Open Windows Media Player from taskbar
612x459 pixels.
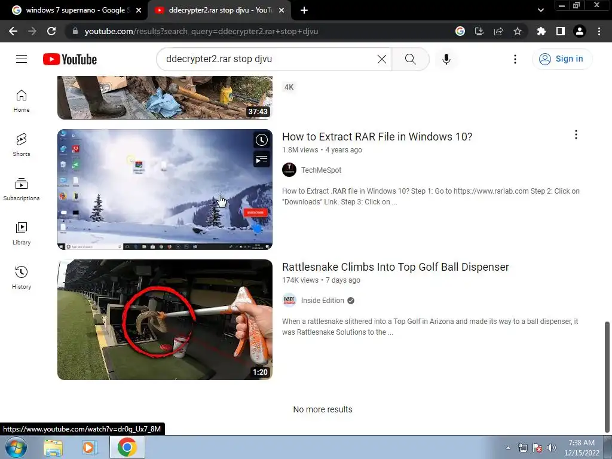coord(90,448)
